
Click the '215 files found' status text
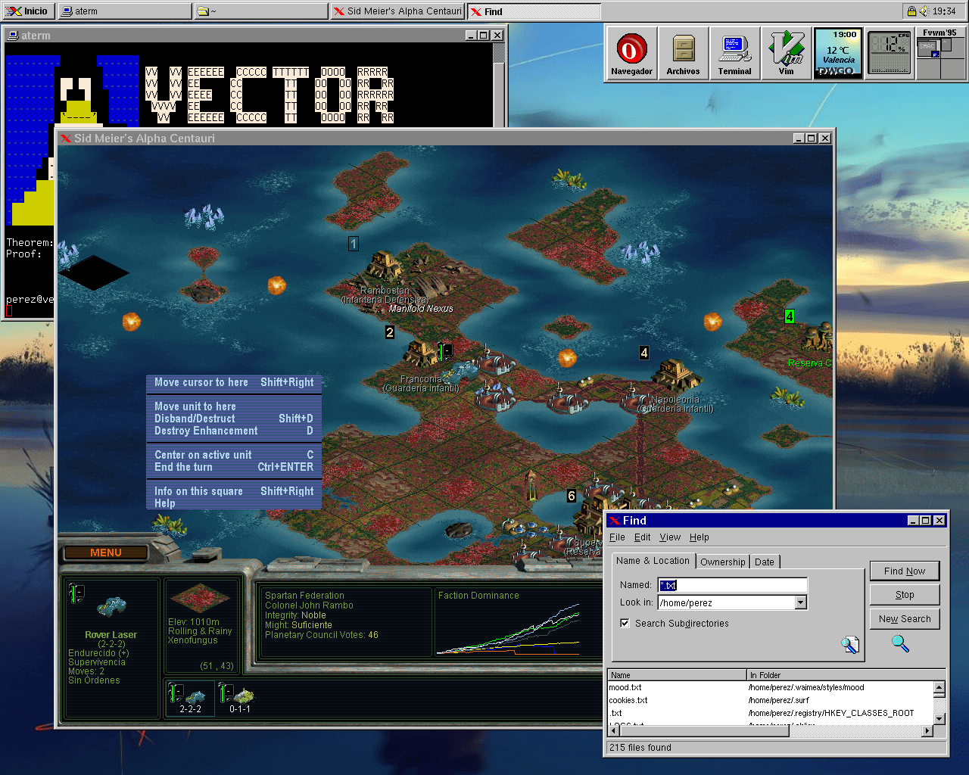[x=640, y=748]
